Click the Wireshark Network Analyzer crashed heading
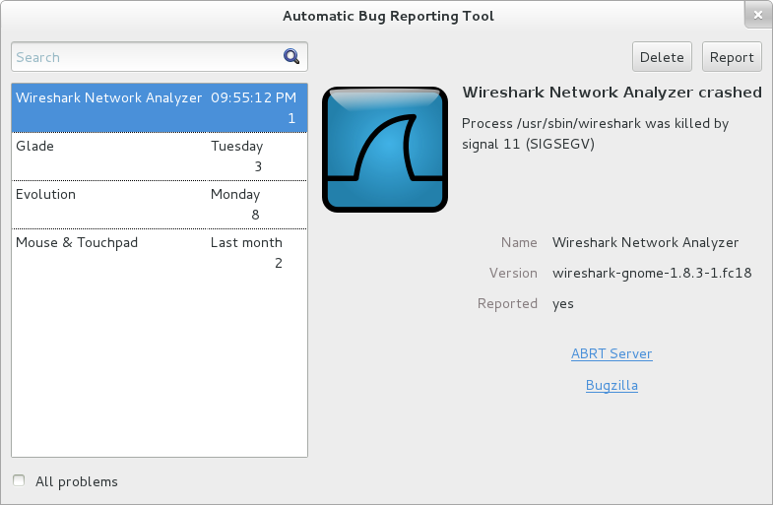The width and height of the screenshot is (773, 505). click(612, 93)
